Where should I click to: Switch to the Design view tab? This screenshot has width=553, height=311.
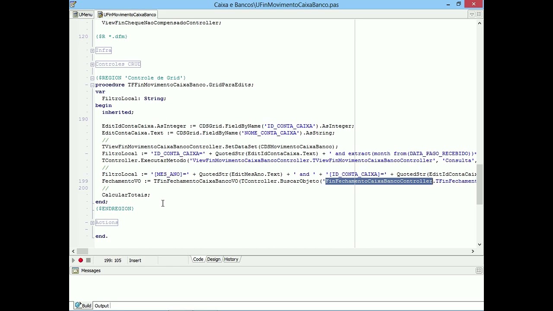click(x=214, y=259)
